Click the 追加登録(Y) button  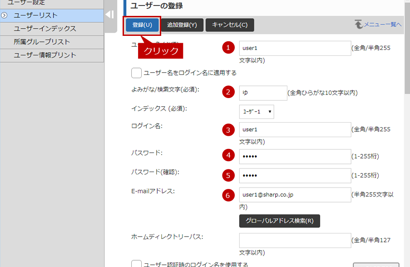pos(182,25)
